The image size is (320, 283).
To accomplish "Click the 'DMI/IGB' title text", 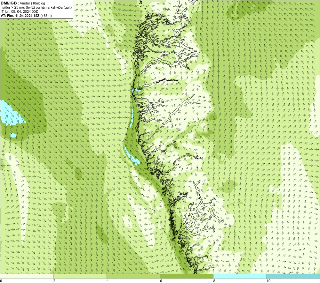I will tap(9, 3).
